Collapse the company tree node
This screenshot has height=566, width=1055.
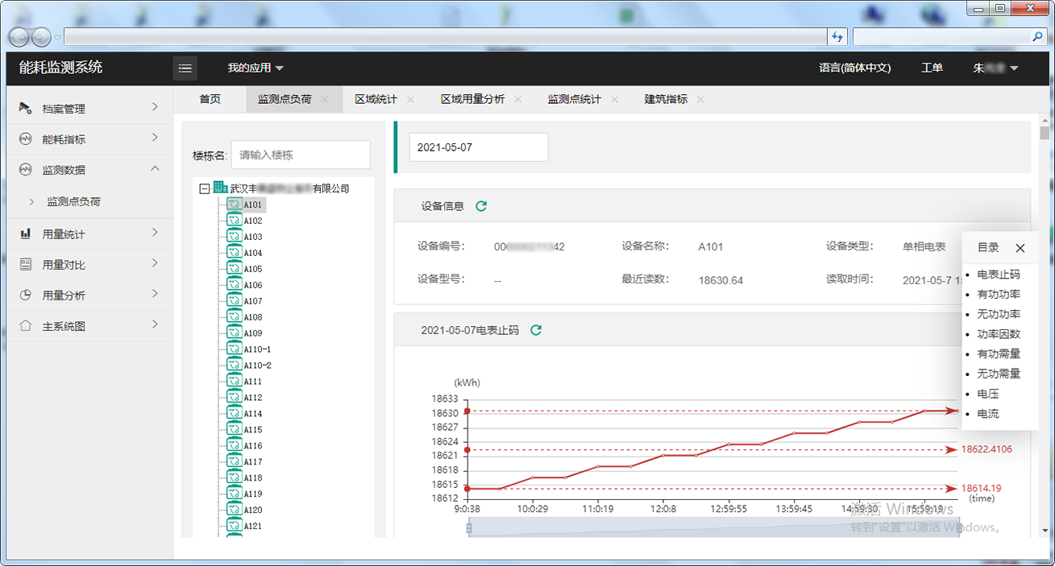point(205,188)
